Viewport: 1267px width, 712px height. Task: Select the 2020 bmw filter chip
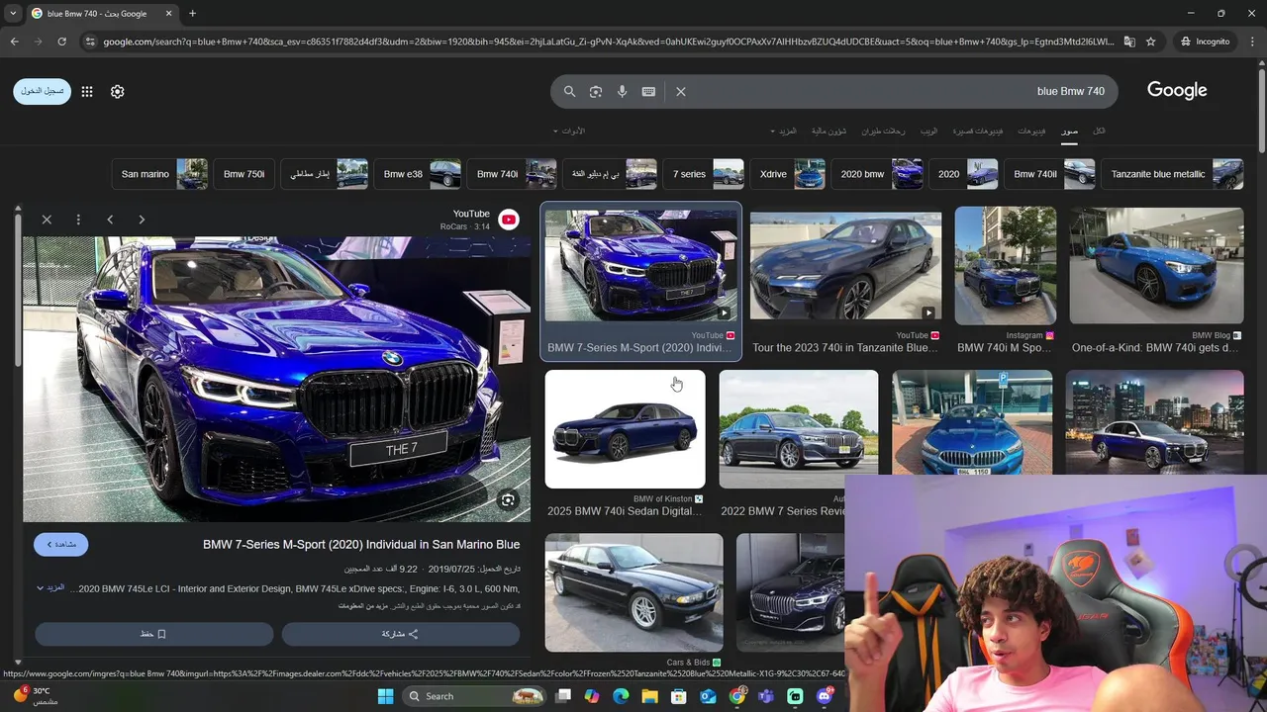coord(877,174)
